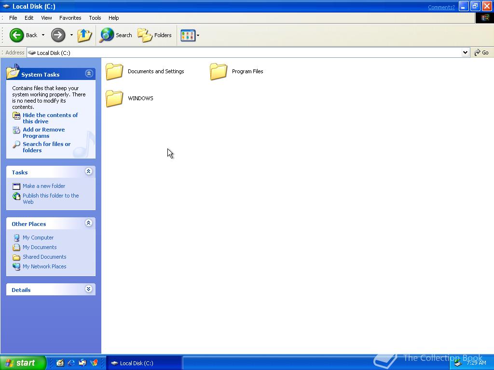
Task: Open the Favorites menu
Action: (70, 18)
